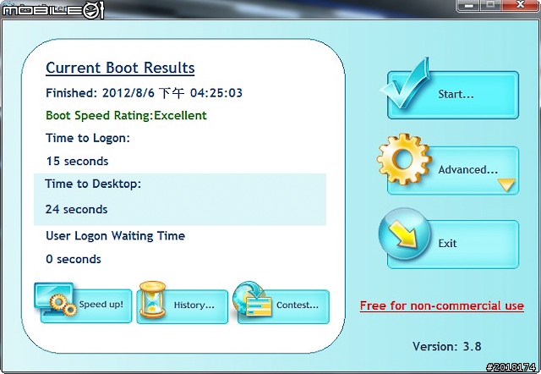Click the Exit button
This screenshot has height=374, width=541.
453,245
